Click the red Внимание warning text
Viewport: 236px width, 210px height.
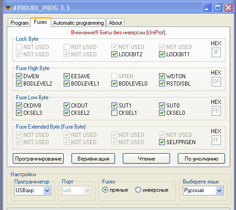coord(119,32)
